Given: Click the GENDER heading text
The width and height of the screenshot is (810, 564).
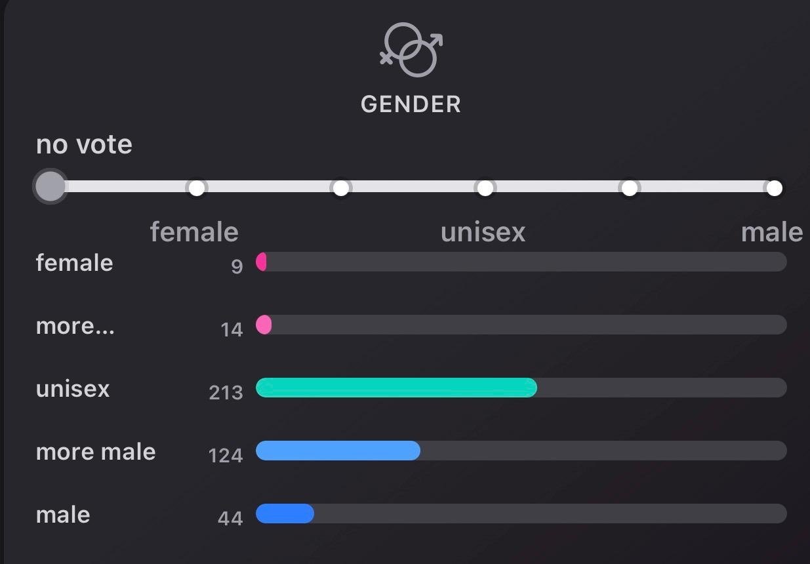Looking at the screenshot, I should tap(411, 104).
